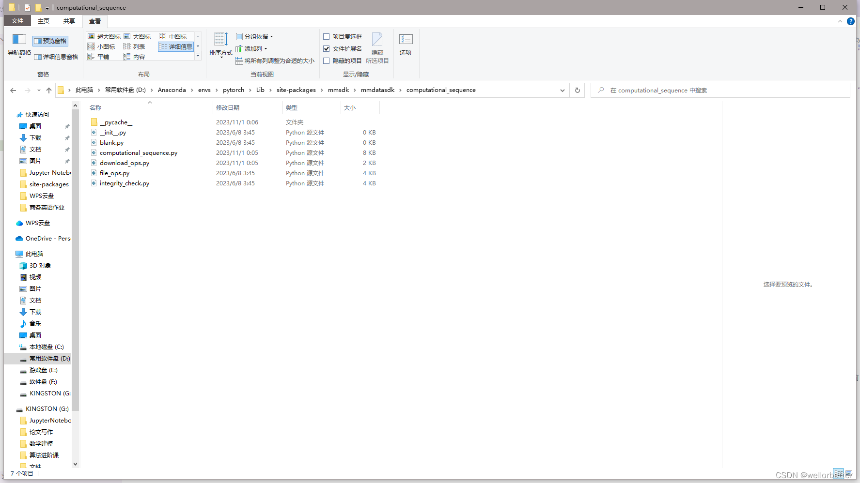Open the 添加列 dropdown

pyautogui.click(x=251, y=48)
